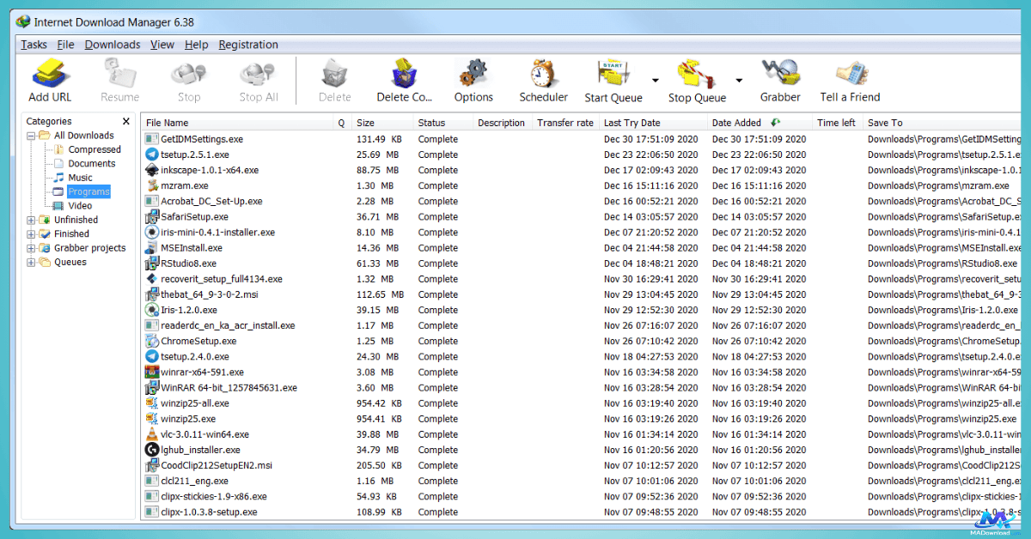Expand the Unfinished category tree node

32,221
